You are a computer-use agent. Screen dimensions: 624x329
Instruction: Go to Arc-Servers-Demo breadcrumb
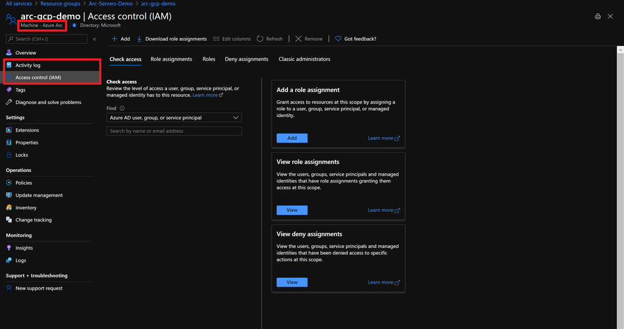click(x=111, y=4)
